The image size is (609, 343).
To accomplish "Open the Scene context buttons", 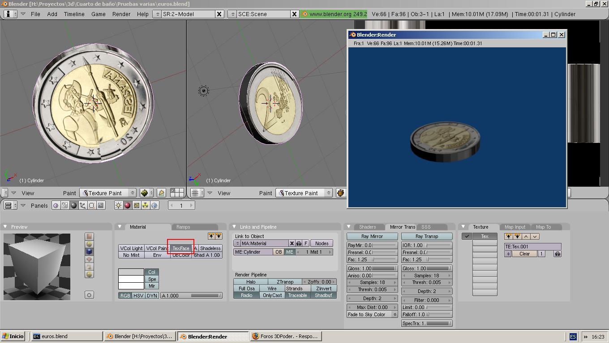I will click(x=101, y=205).
